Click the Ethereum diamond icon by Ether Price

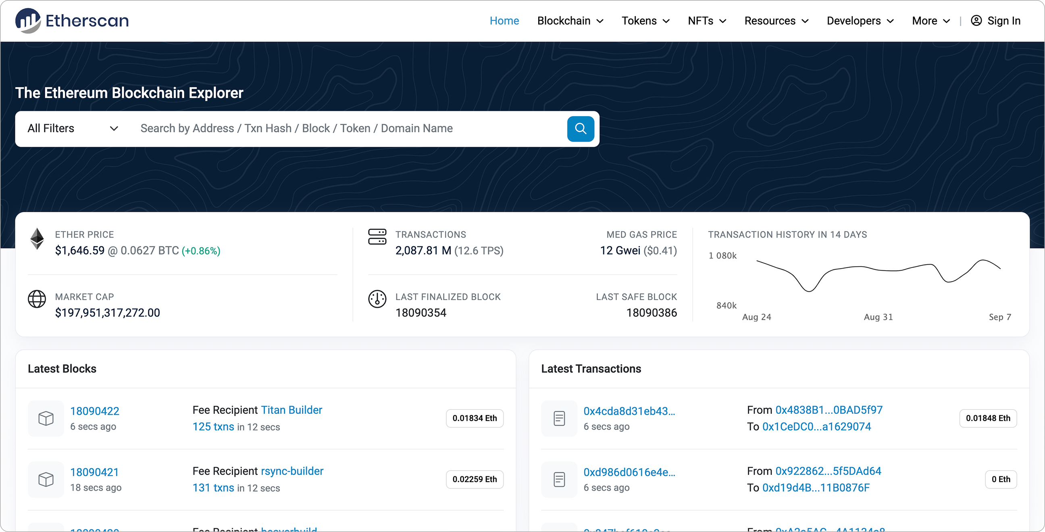[x=37, y=239]
